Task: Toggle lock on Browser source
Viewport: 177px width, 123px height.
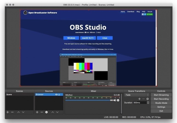Action: point(59,95)
